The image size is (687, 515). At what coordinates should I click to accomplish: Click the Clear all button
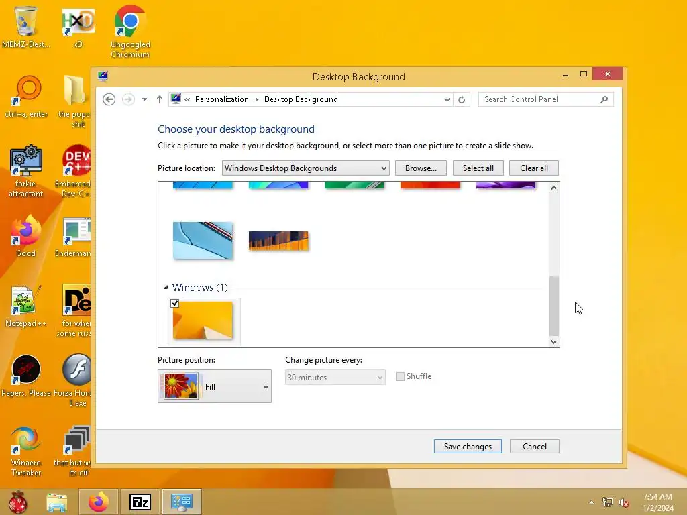pyautogui.click(x=533, y=168)
